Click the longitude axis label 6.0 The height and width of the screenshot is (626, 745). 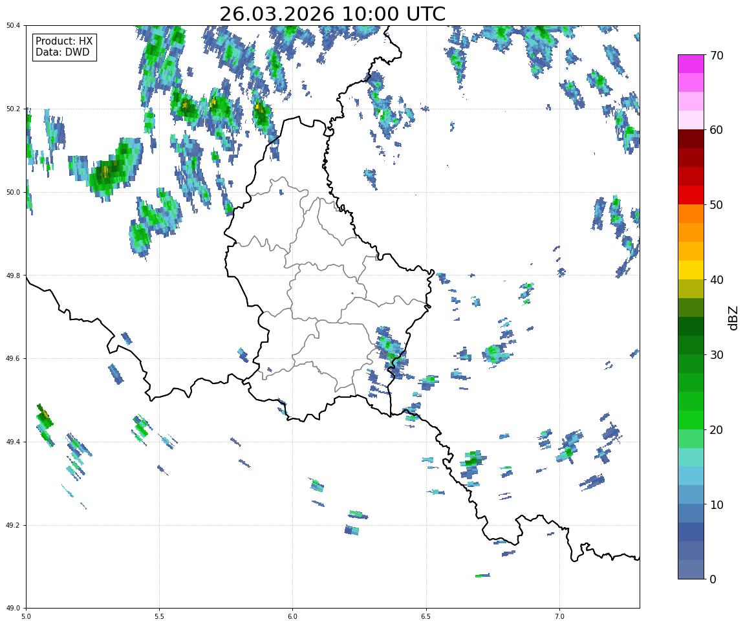[x=293, y=616]
